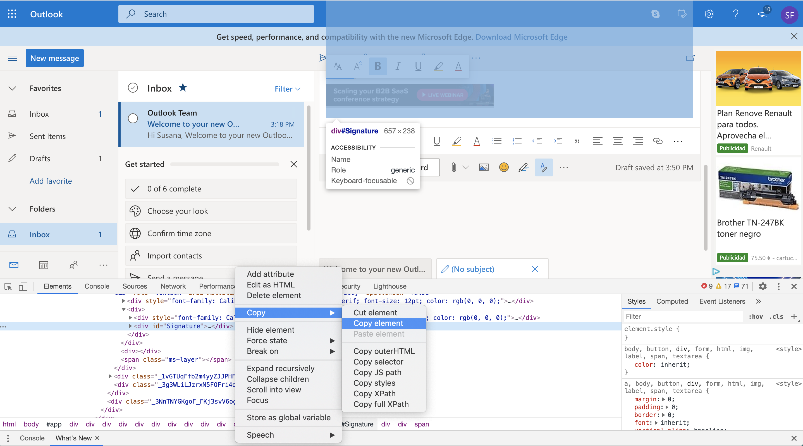Select all messages circle in Inbox header

pos(133,88)
